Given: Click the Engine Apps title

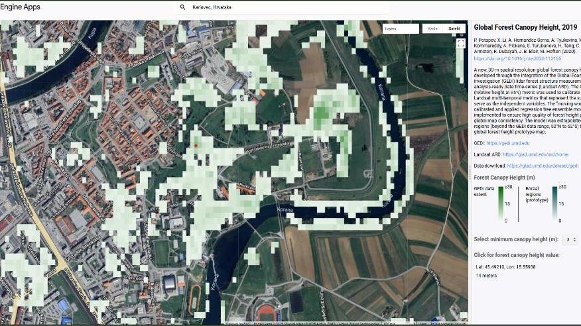Looking at the screenshot, I should [x=20, y=7].
